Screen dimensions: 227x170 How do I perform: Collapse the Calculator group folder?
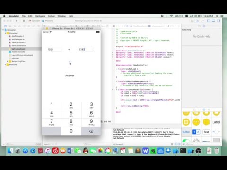[x=5, y=33]
